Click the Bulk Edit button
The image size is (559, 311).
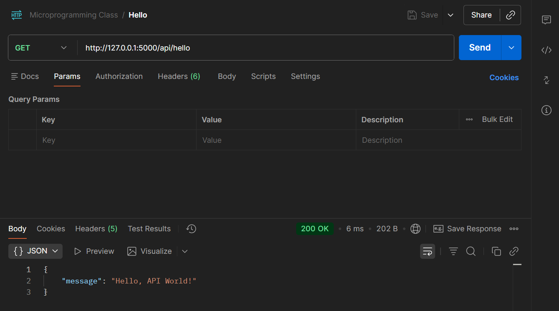pos(497,119)
